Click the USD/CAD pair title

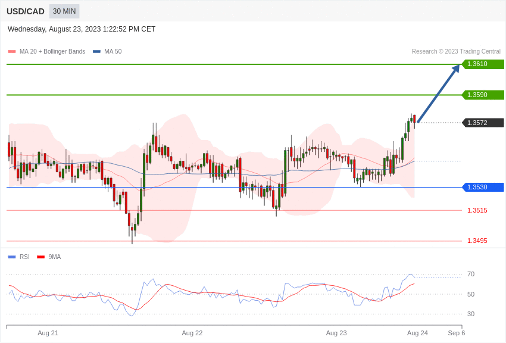click(x=26, y=11)
